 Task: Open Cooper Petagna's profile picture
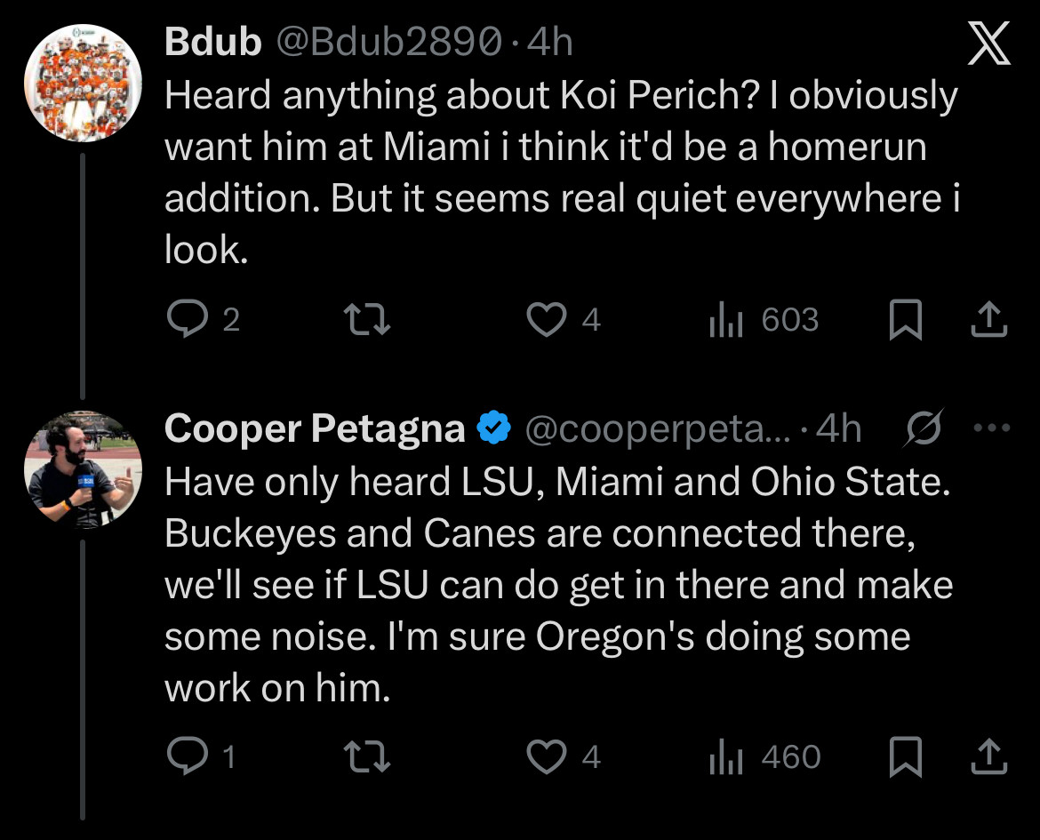(x=83, y=469)
